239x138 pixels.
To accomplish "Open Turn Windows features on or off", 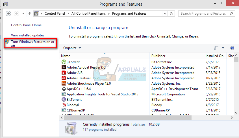I will coord(32,43).
